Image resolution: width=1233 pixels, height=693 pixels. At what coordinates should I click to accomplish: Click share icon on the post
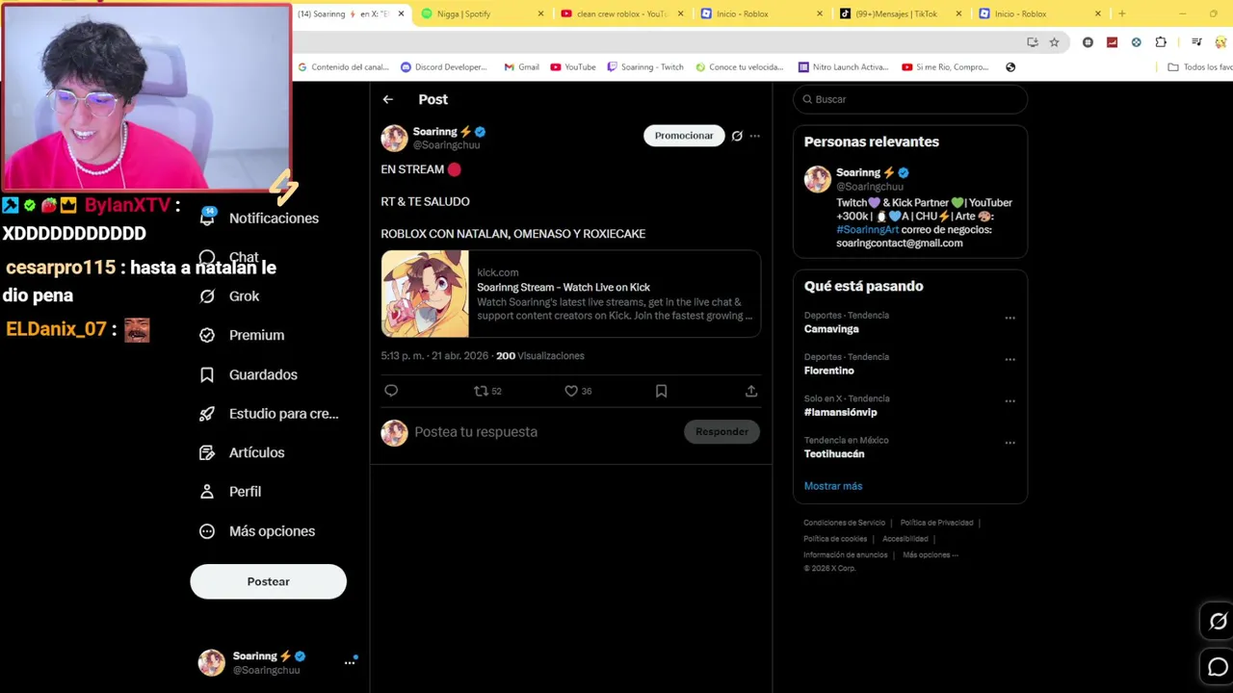point(751,391)
